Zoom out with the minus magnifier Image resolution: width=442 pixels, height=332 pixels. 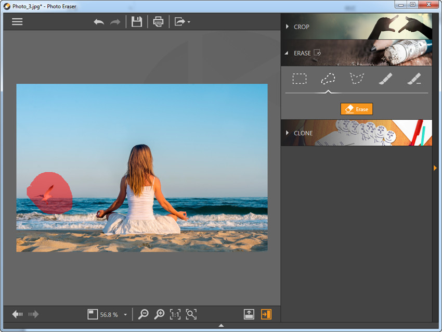click(143, 314)
